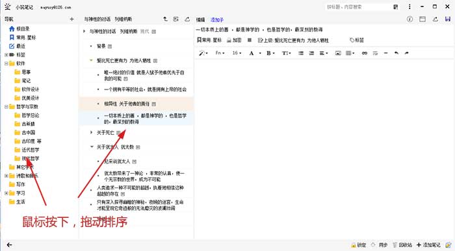Click the plus icon in navigation header

point(71,19)
